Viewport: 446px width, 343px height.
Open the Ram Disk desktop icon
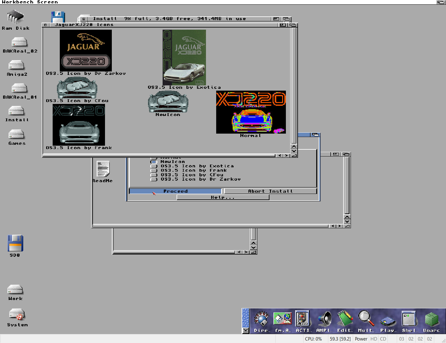pos(15,17)
